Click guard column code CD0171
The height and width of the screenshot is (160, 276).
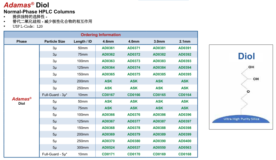point(108,154)
